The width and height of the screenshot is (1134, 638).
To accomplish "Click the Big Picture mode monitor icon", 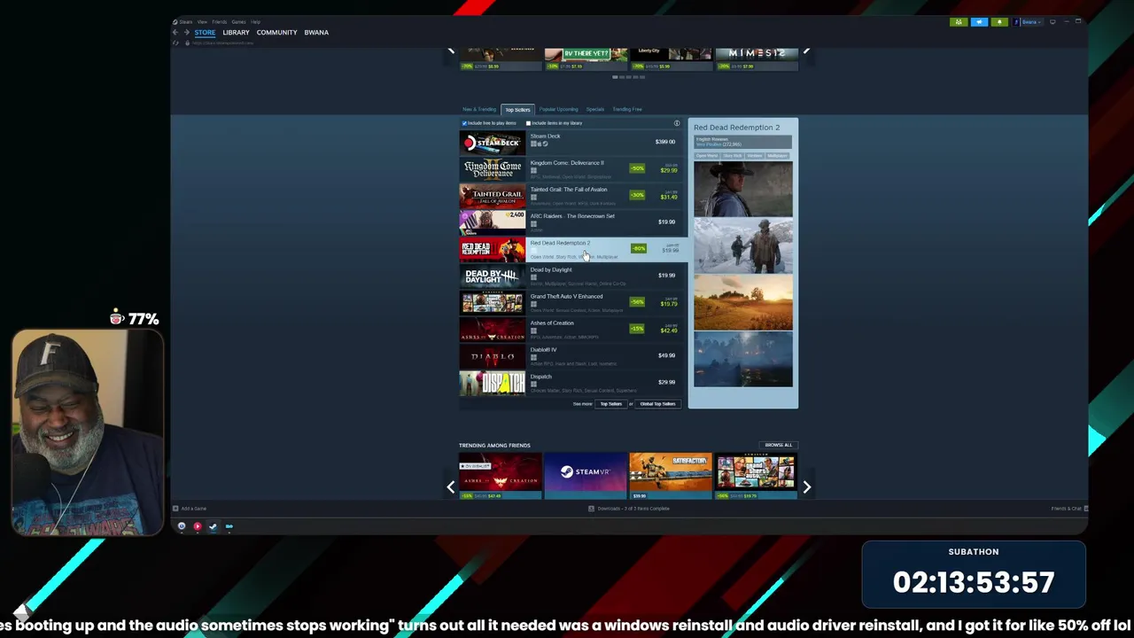I will tap(1052, 22).
